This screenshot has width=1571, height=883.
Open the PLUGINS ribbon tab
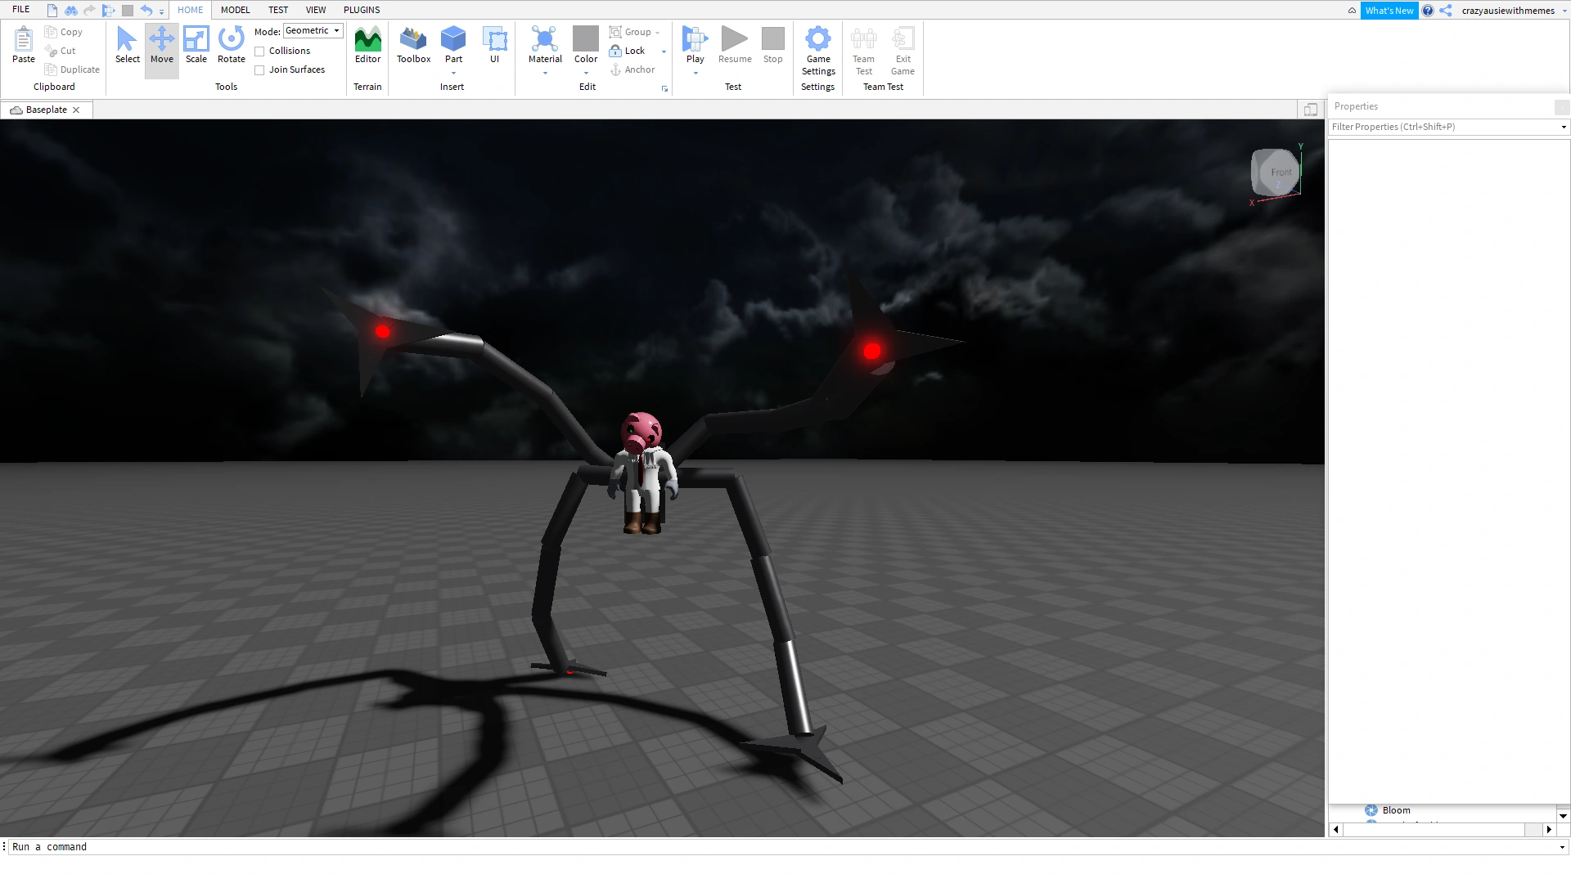[x=362, y=10]
